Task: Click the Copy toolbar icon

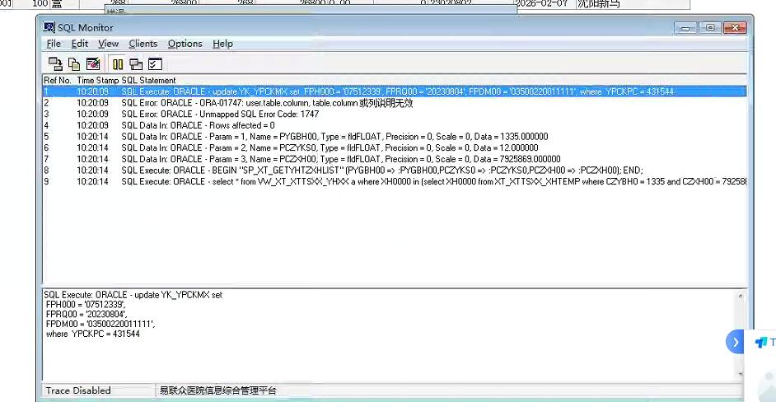Action: pyautogui.click(x=74, y=64)
